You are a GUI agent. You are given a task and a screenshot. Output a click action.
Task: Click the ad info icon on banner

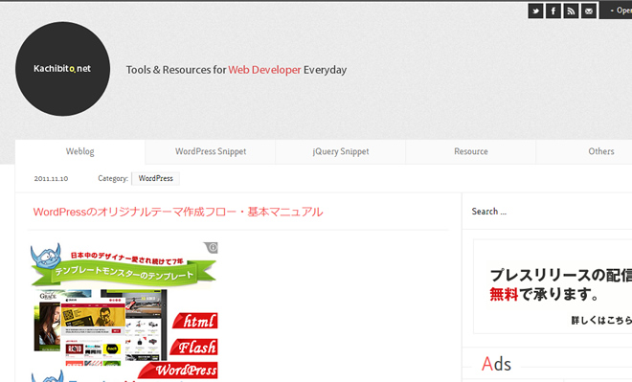(213, 247)
